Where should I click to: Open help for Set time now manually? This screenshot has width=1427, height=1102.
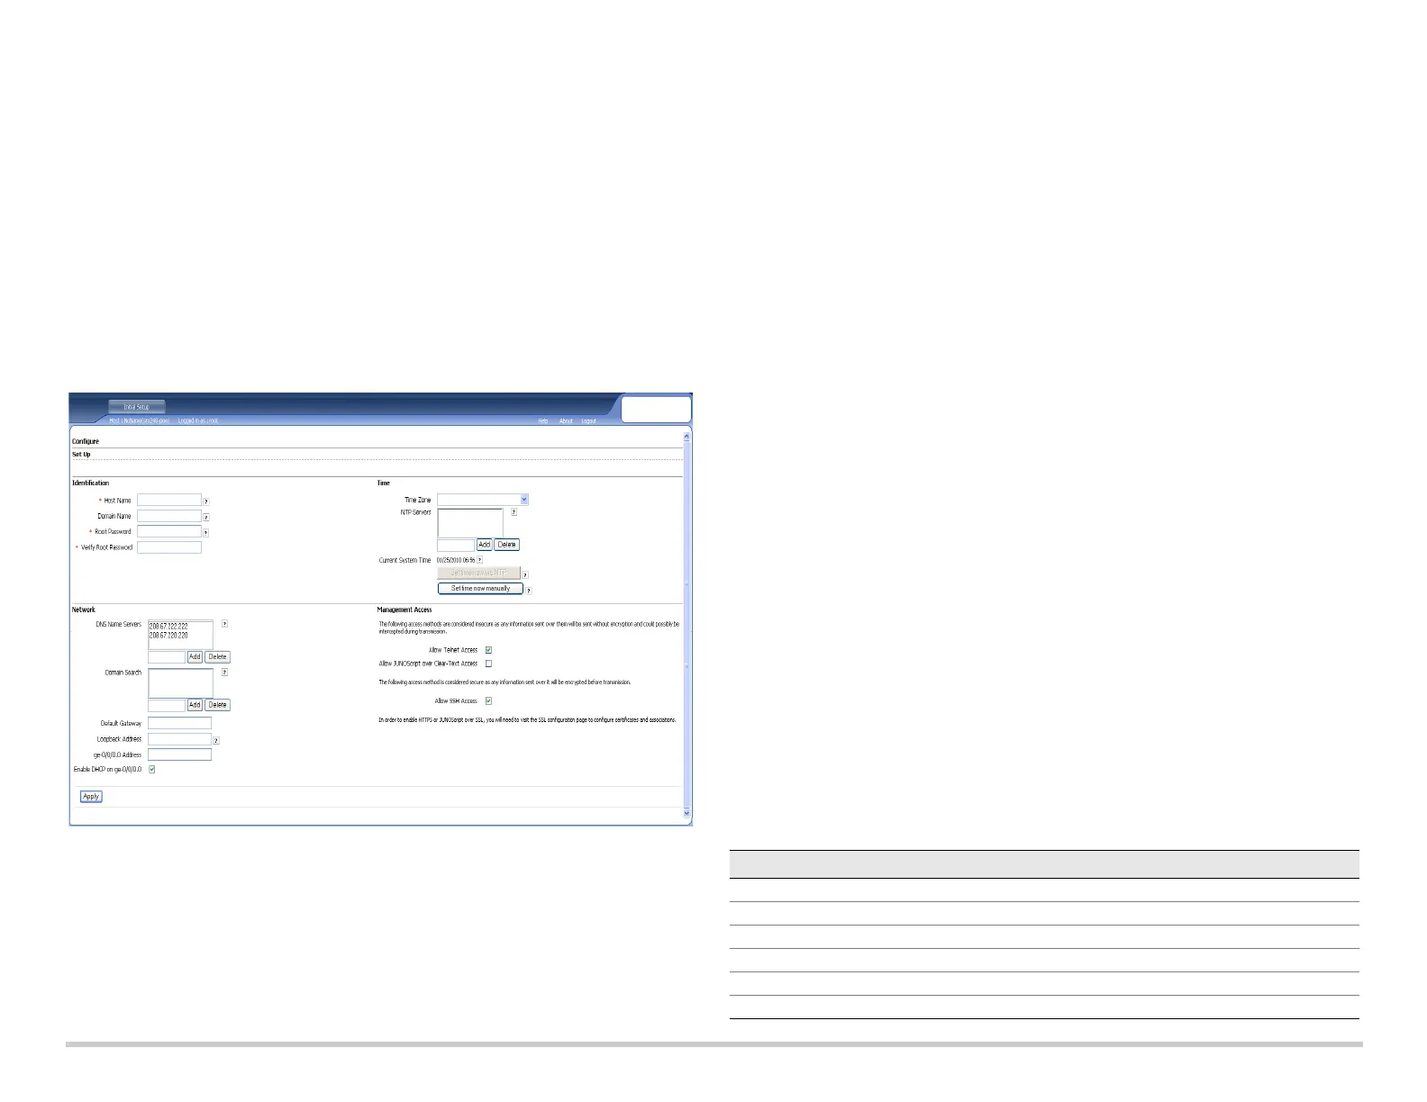[529, 591]
